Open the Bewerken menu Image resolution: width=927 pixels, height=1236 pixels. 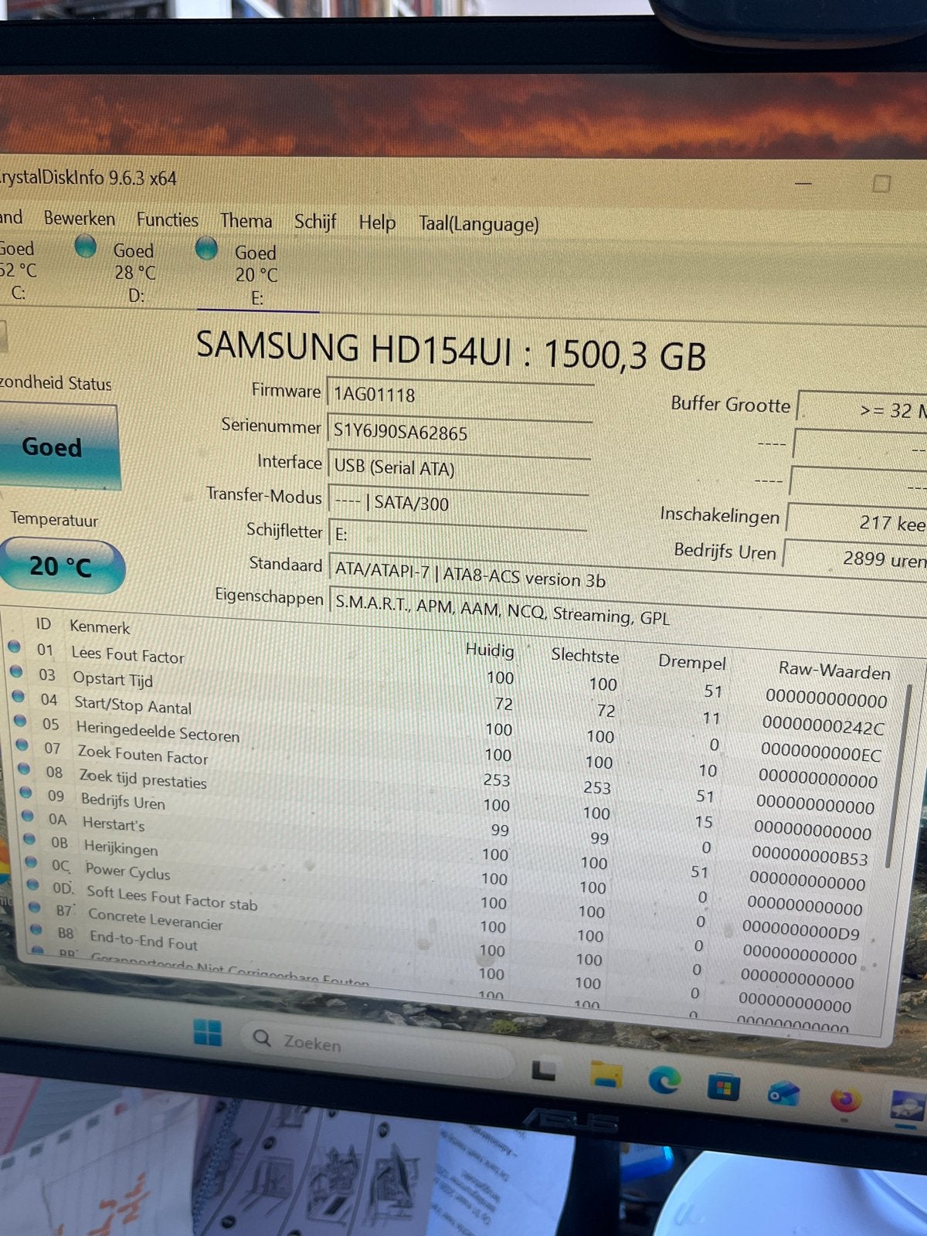[x=79, y=219]
